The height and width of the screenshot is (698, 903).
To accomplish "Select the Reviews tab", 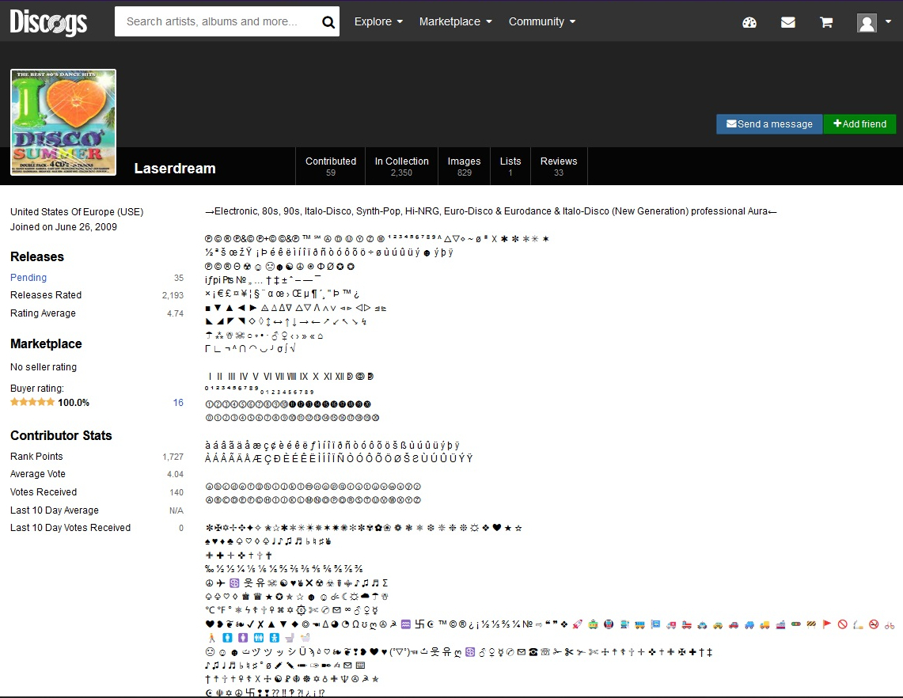I will tap(559, 166).
